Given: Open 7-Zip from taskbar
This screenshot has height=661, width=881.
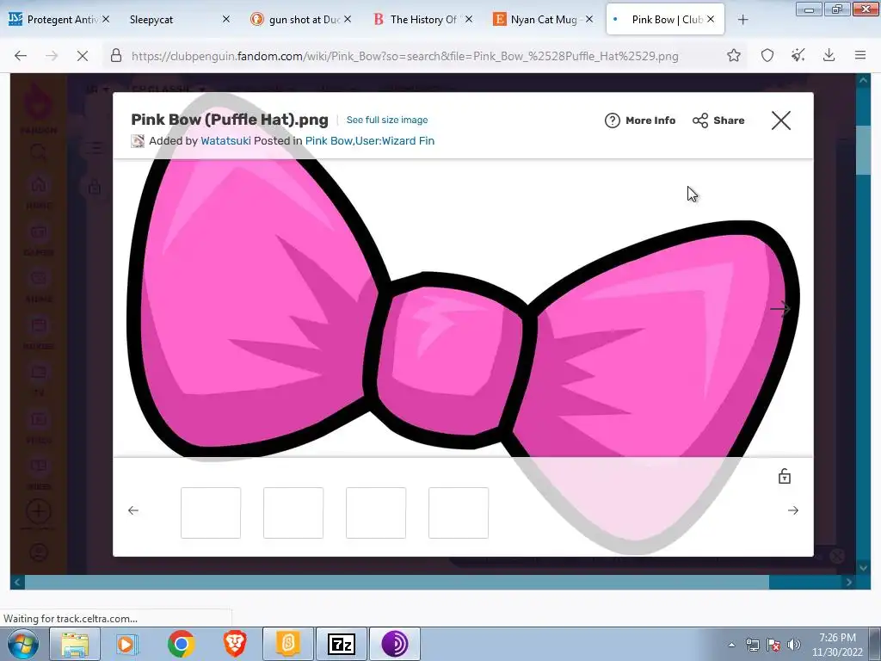Looking at the screenshot, I should coord(341,644).
